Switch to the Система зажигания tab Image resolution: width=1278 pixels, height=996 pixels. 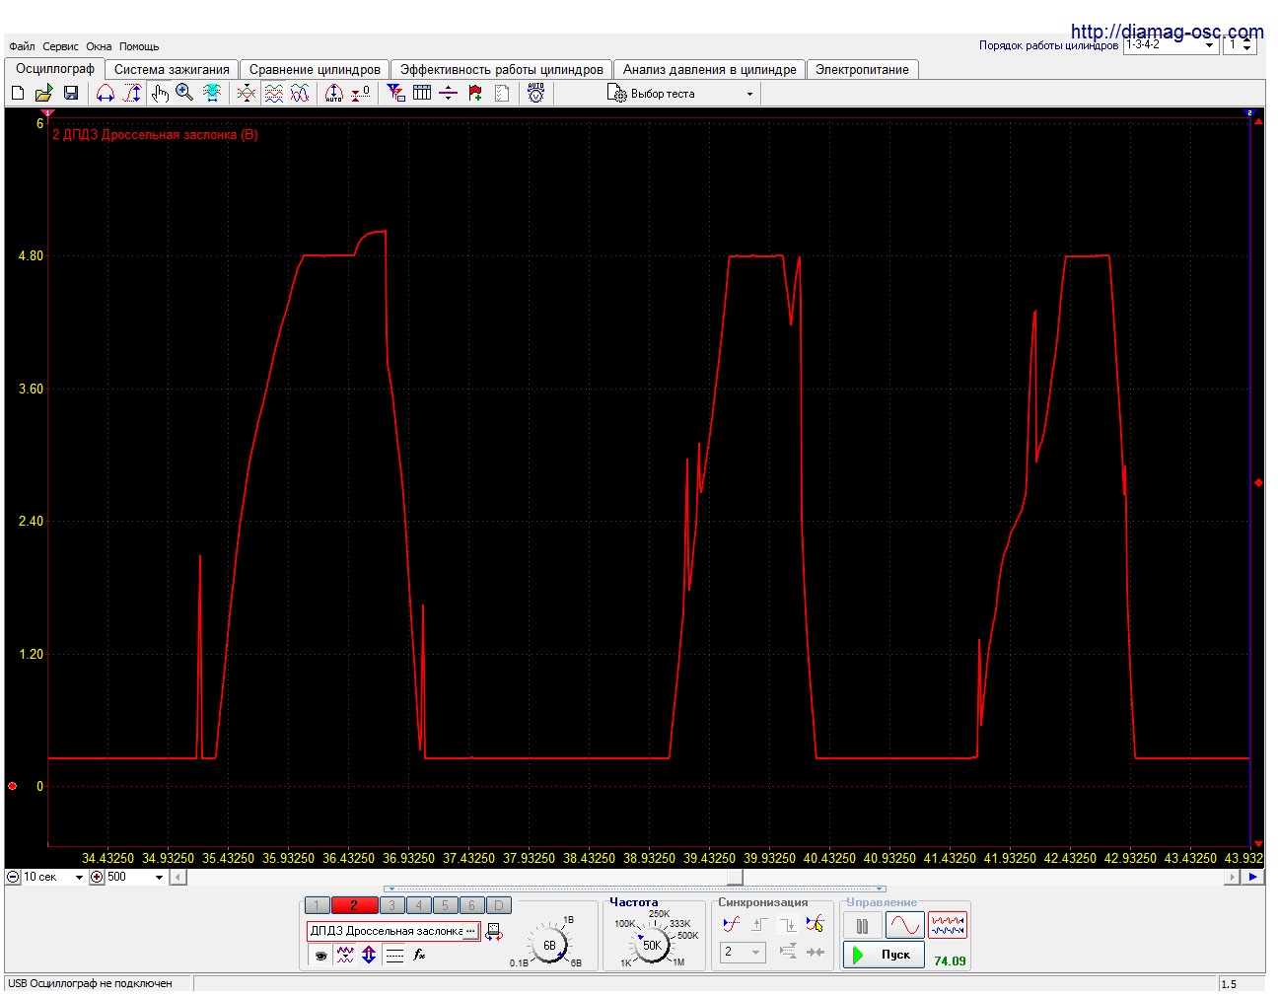(172, 69)
